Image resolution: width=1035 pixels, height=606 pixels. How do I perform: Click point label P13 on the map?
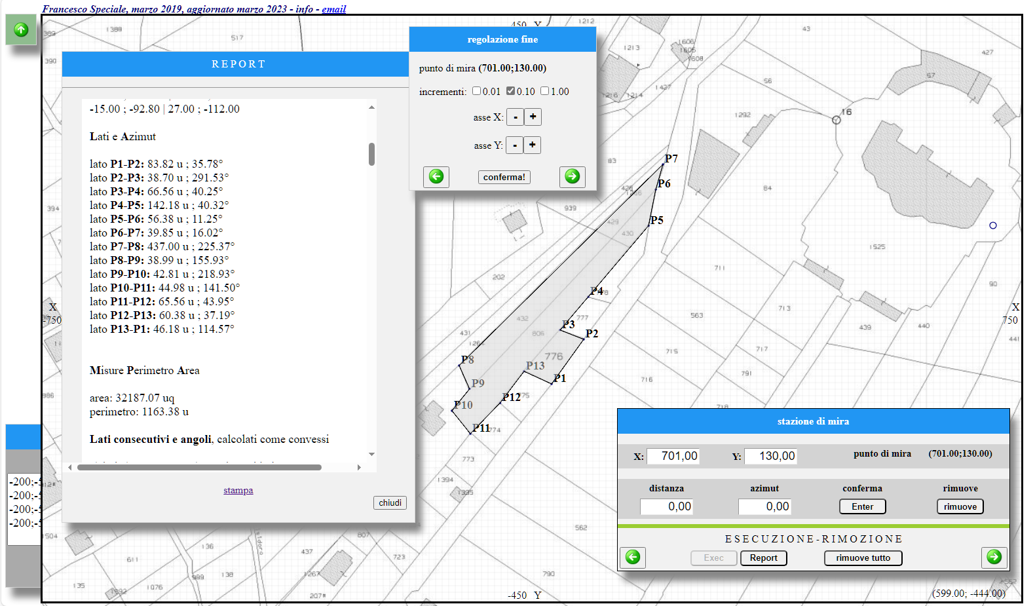coord(535,366)
